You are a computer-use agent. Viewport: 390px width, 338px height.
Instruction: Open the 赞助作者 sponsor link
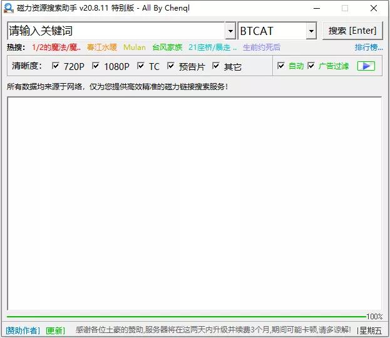pyautogui.click(x=23, y=331)
